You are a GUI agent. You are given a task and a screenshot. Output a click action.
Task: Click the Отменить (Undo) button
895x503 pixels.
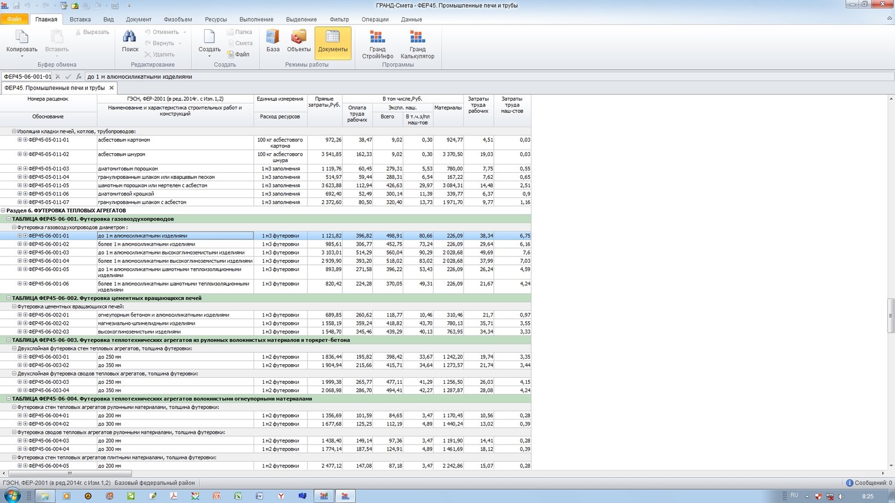(x=161, y=32)
